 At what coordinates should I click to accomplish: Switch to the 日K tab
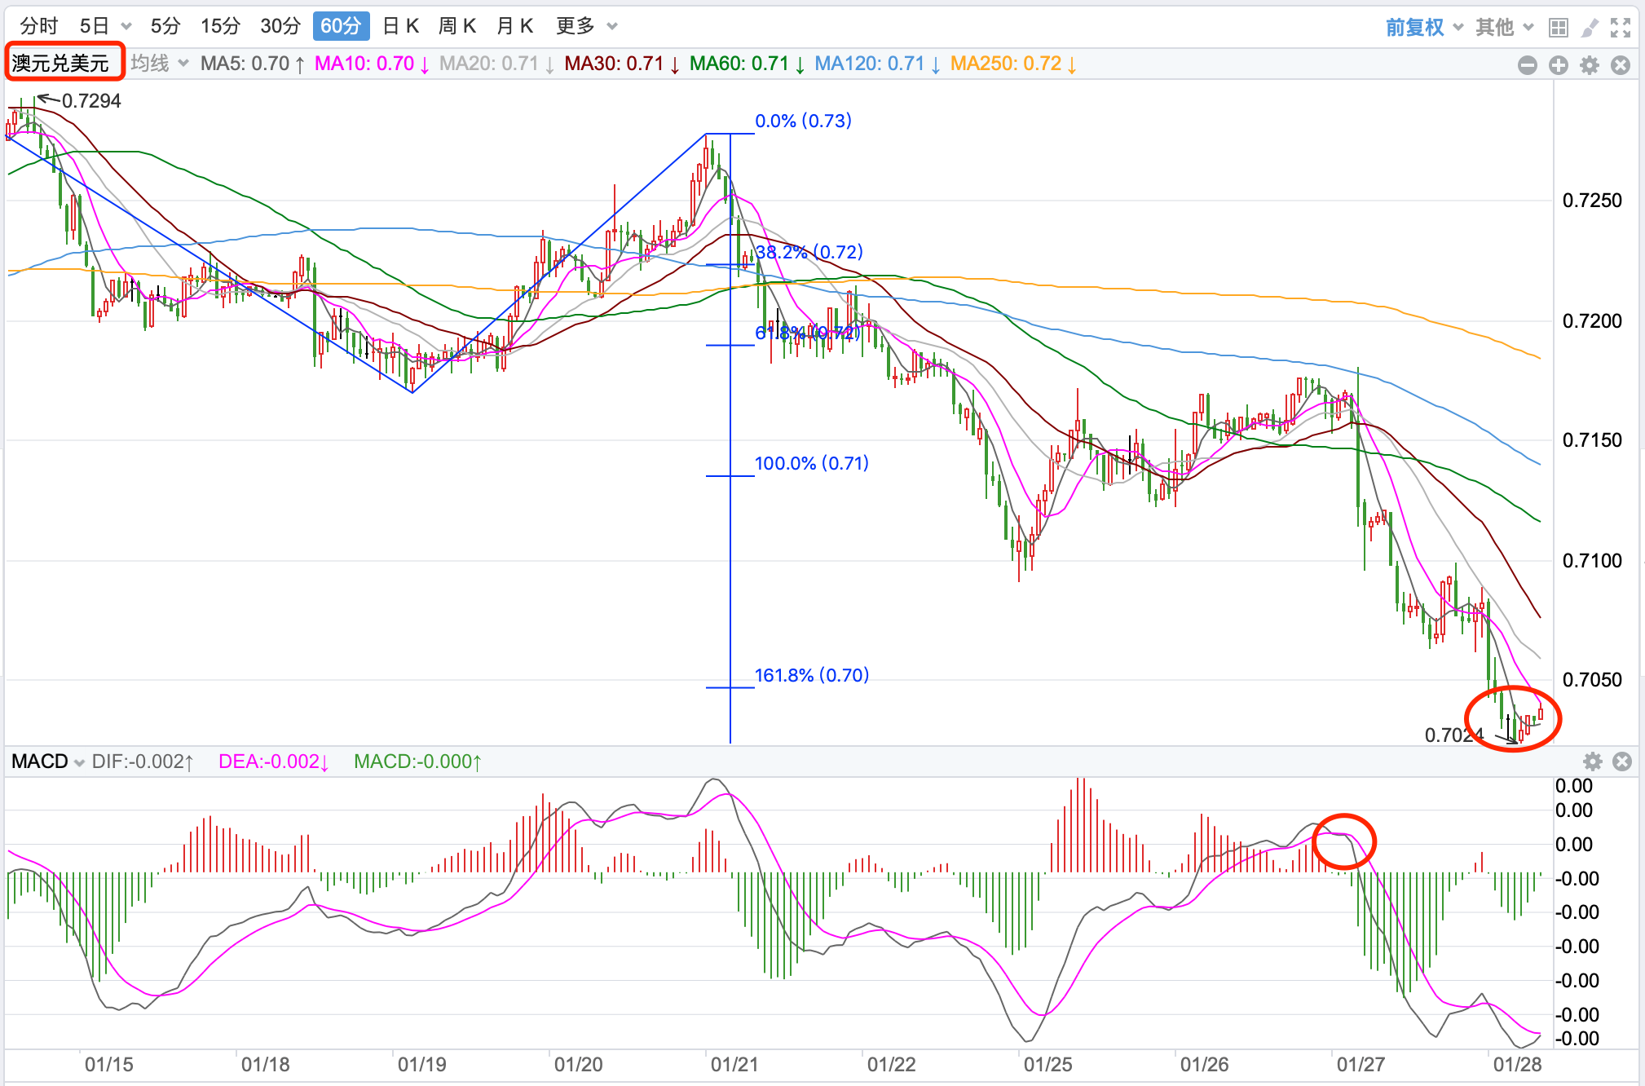point(401,26)
